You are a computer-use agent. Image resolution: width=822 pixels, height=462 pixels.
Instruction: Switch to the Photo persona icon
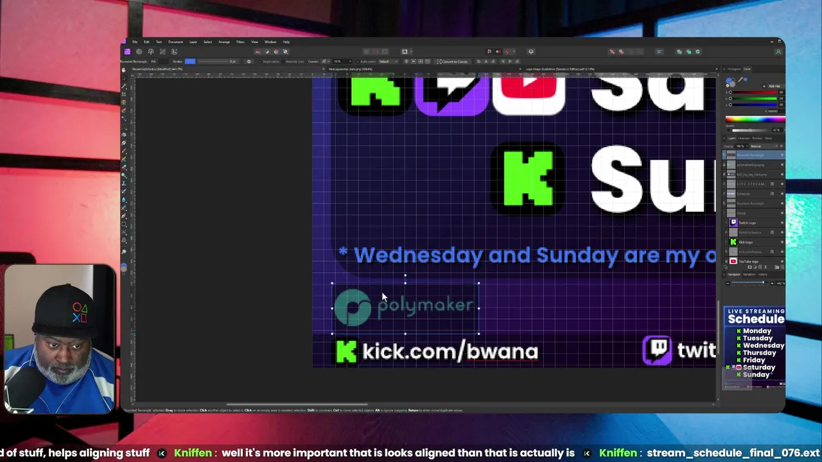(x=127, y=51)
